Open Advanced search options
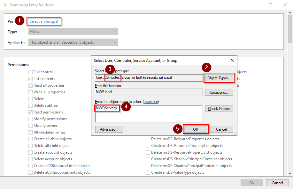 coord(109,129)
